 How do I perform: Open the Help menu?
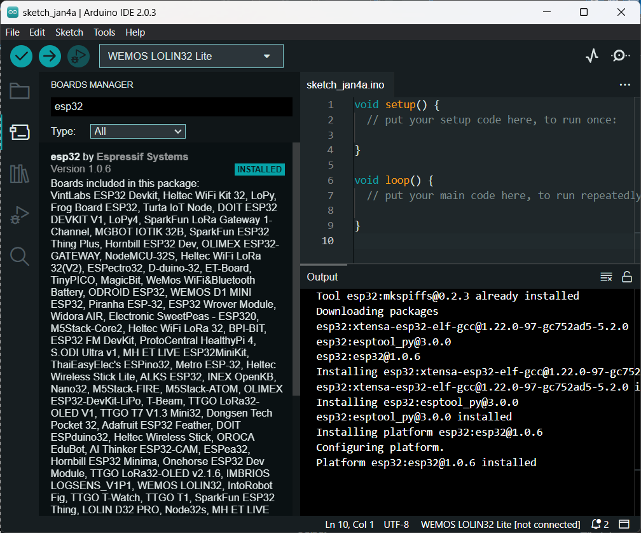(x=135, y=32)
